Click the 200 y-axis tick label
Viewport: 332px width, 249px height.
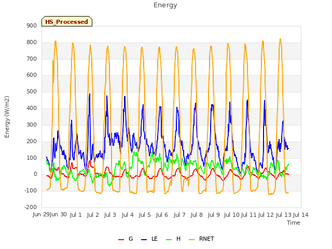point(32,141)
